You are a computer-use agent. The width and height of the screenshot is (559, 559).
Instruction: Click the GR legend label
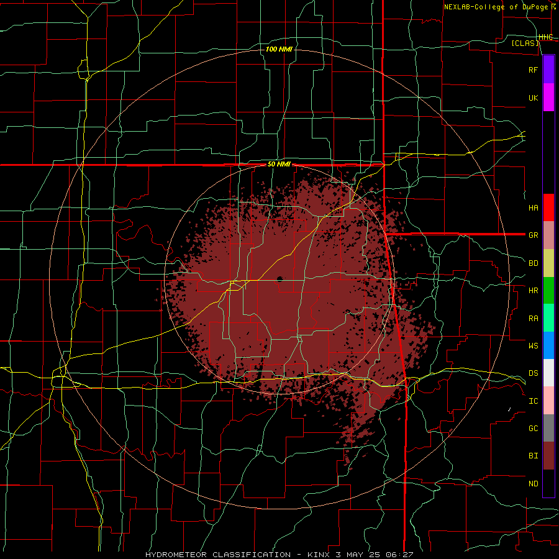pos(533,235)
